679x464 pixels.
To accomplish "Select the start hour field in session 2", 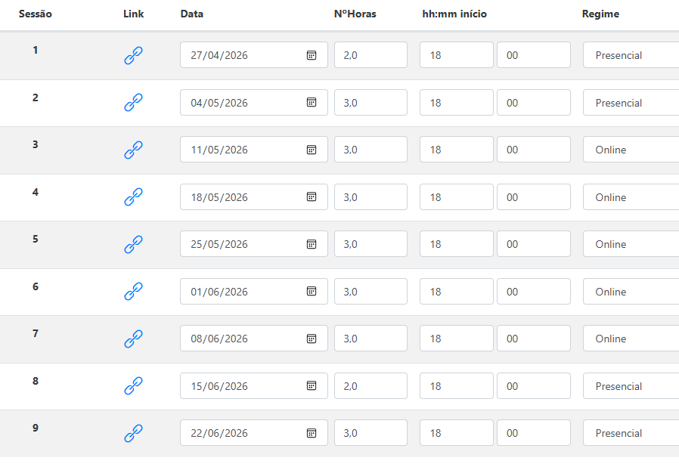I will (456, 103).
